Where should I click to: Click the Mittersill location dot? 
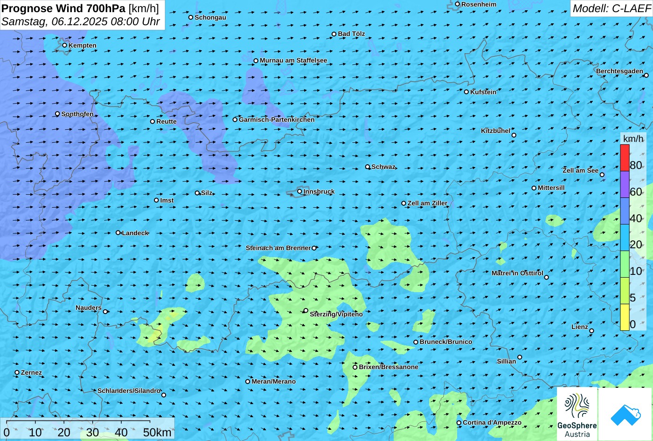[x=534, y=188]
